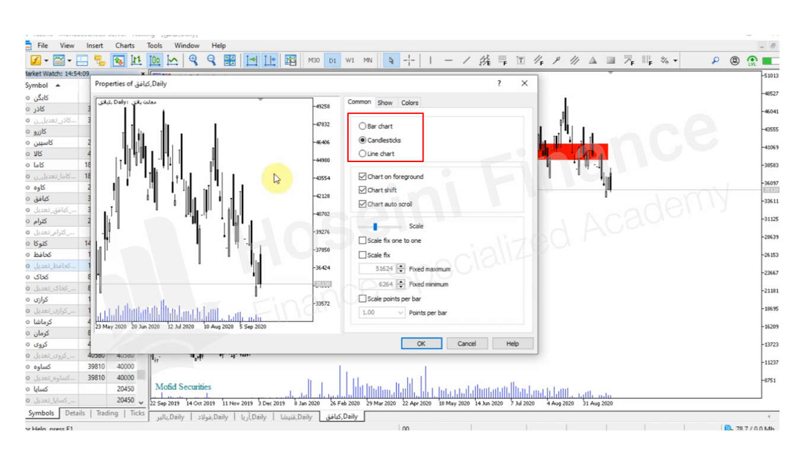This screenshot has width=805, height=466.
Task: Switch to the MN timeframe
Action: click(368, 61)
